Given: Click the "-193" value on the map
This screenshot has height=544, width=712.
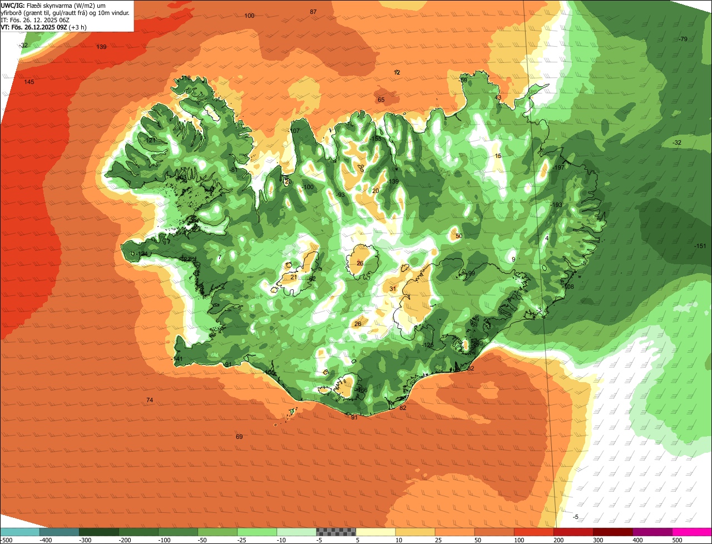Looking at the screenshot, I should [x=556, y=205].
